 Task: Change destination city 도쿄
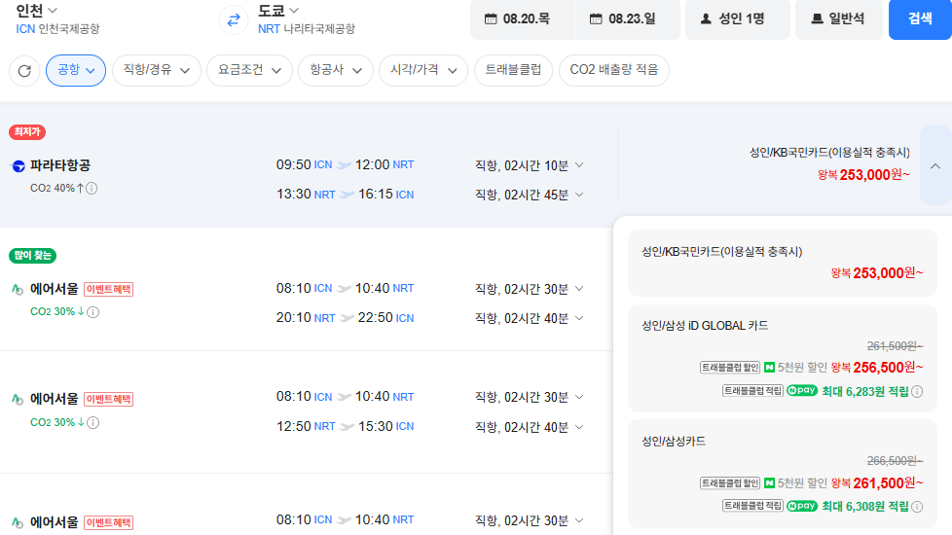click(278, 11)
